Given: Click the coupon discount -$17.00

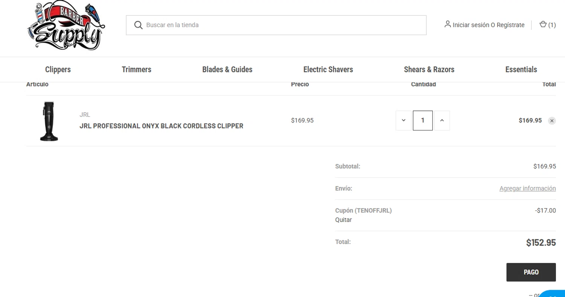Looking at the screenshot, I should tap(545, 211).
